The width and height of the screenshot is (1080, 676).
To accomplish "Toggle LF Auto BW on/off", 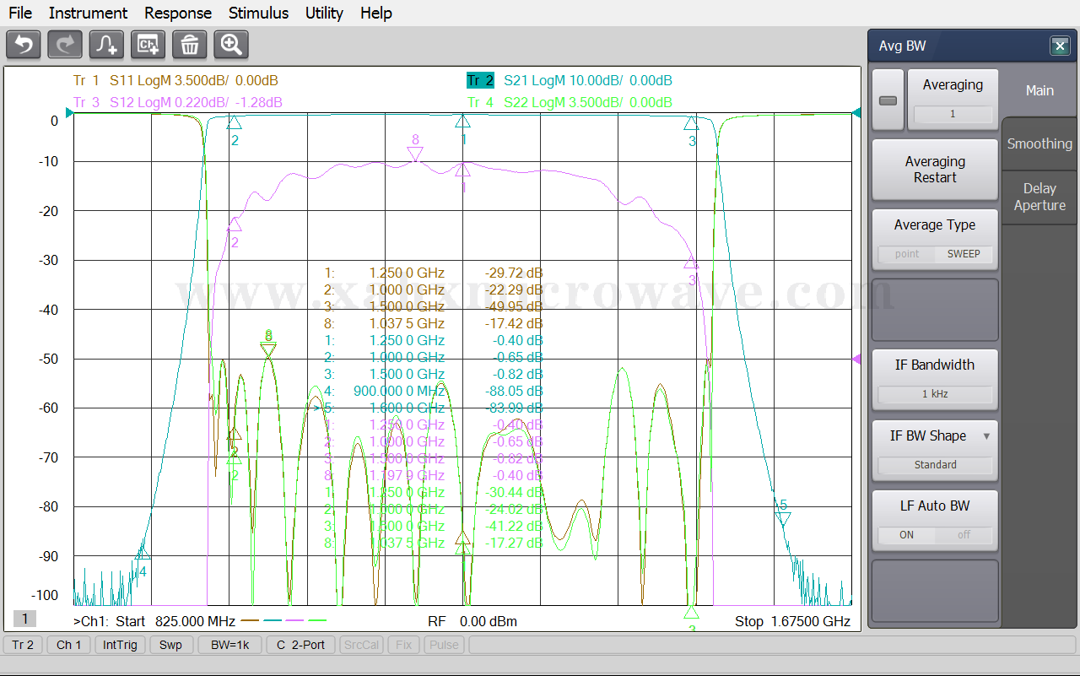I will (x=935, y=534).
